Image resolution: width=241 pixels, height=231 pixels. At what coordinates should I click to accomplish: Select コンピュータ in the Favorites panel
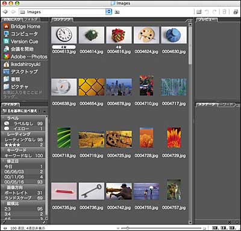20,34
